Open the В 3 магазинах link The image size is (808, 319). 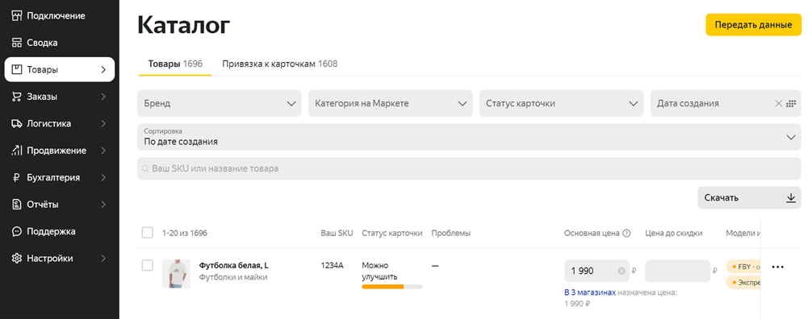point(590,292)
